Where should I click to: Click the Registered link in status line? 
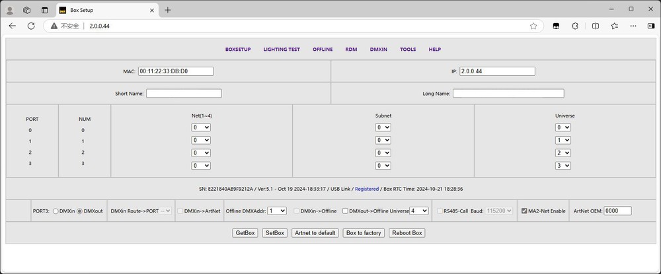click(367, 189)
